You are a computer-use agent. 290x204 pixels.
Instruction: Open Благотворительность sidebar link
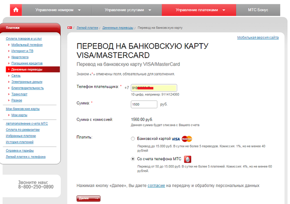click(x=27, y=88)
